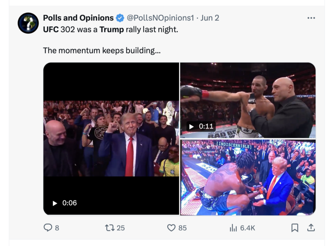The width and height of the screenshot is (335, 246).
Task: Open the Polls and Opinions profile avatar
Action: click(x=28, y=23)
